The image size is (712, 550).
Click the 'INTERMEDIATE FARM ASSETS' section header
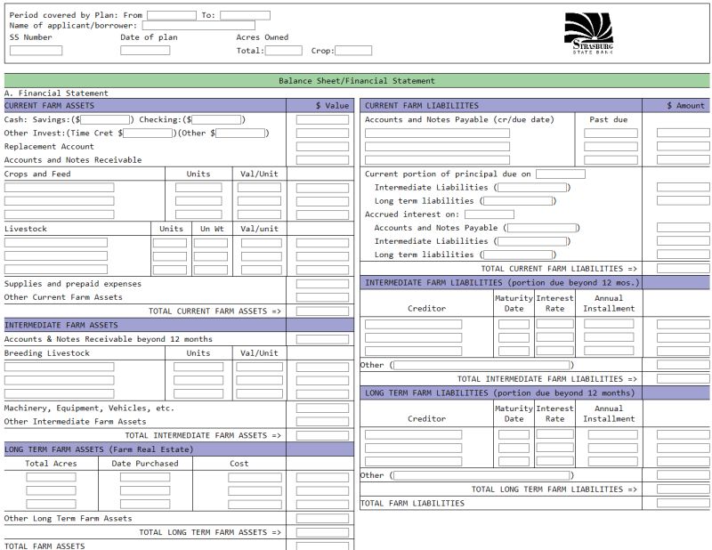coord(145,325)
